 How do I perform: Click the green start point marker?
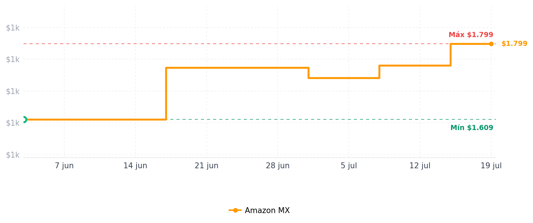coord(24,119)
